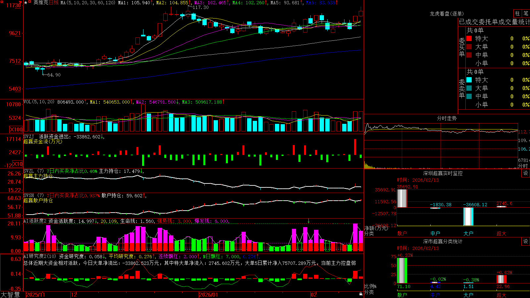Viewport: 530px width, 298px height.
Task: Click MA(5,10,20,30,60,120) parameter label
Action: [88, 3]
